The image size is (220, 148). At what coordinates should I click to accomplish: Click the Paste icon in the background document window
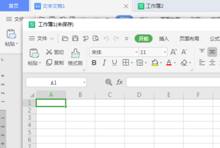tap(11, 34)
